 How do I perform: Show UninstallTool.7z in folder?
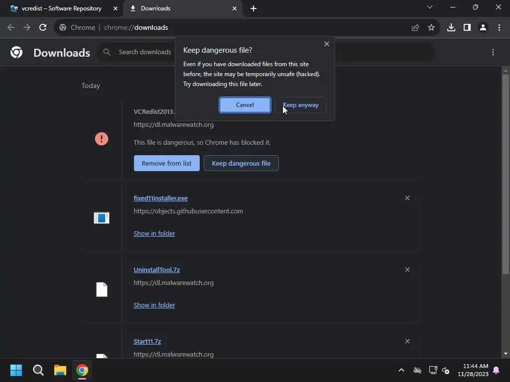[154, 305]
